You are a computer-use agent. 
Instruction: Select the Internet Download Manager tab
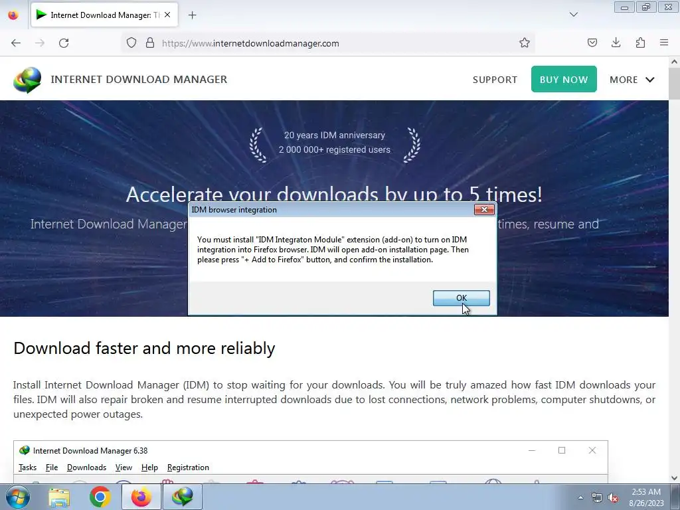coord(104,15)
